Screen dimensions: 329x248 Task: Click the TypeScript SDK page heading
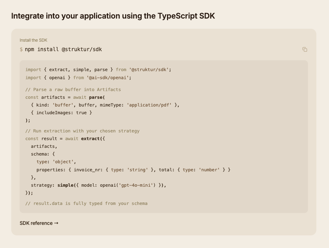pos(113,16)
